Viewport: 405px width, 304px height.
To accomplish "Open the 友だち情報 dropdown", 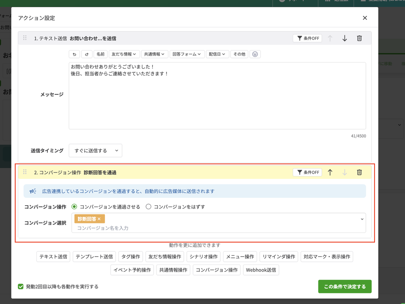I will pos(124,54).
